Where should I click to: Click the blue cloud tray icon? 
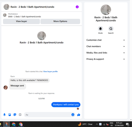point(100,124)
